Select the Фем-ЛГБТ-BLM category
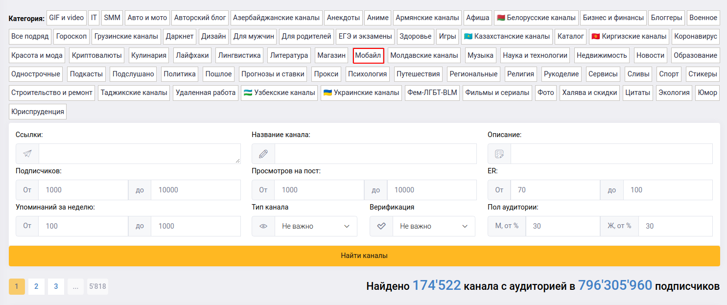The height and width of the screenshot is (305, 727). tap(432, 93)
